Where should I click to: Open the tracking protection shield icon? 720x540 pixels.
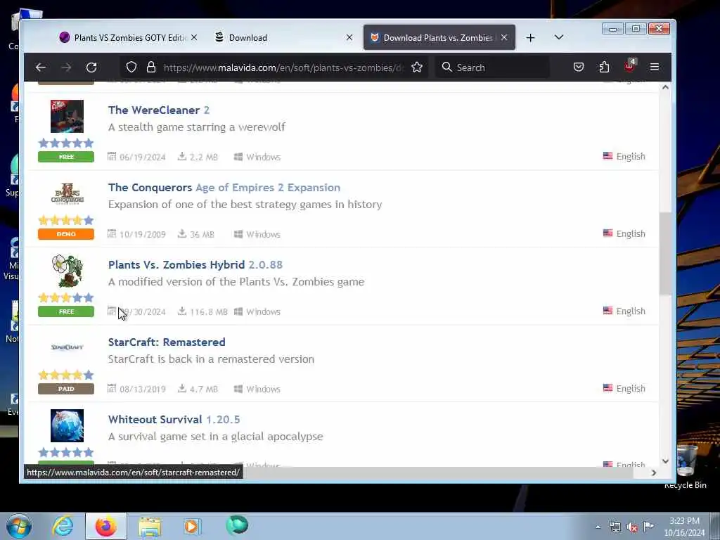point(131,67)
